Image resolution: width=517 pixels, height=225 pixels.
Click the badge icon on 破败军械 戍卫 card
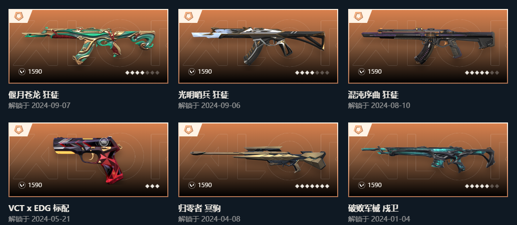[359, 130]
